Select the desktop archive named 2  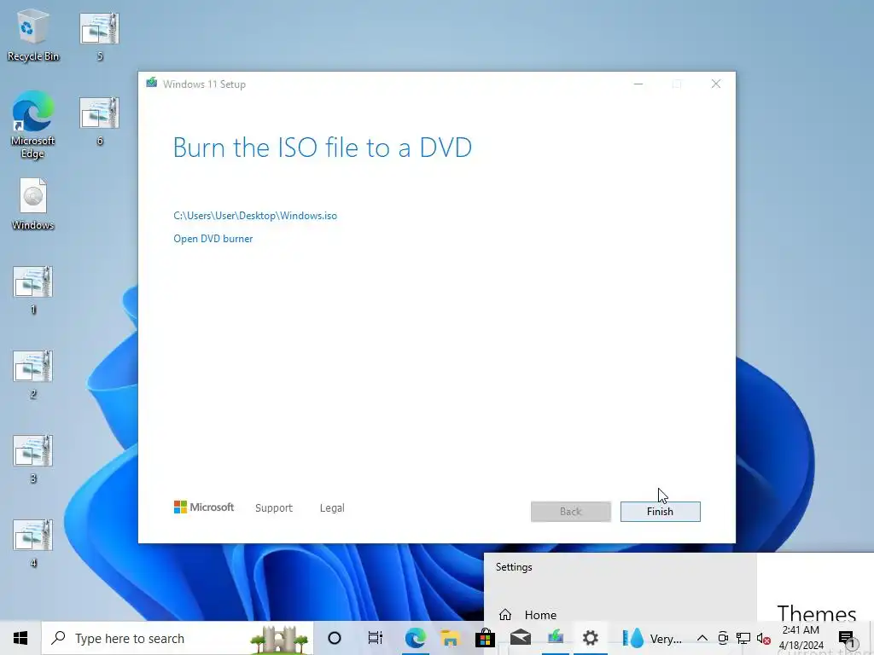coord(33,375)
